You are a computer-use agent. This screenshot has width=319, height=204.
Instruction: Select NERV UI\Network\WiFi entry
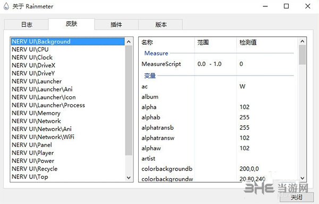pos(68,137)
